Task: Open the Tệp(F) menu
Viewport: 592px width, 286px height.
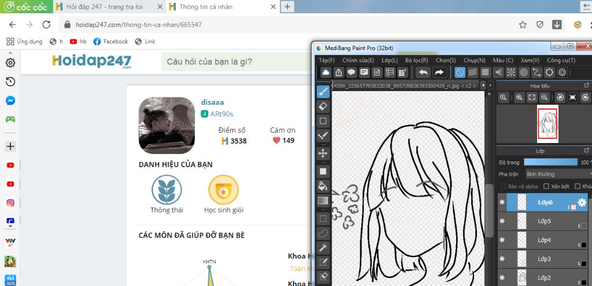Action: (x=327, y=60)
